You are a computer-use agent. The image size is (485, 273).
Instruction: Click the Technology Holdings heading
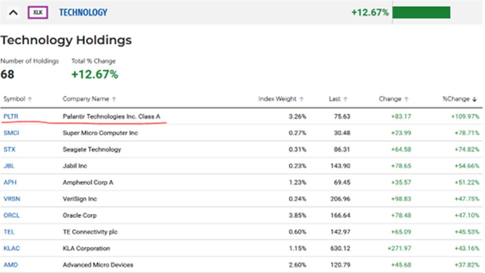[66, 40]
